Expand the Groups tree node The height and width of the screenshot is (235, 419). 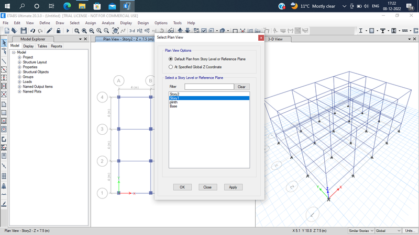click(19, 77)
